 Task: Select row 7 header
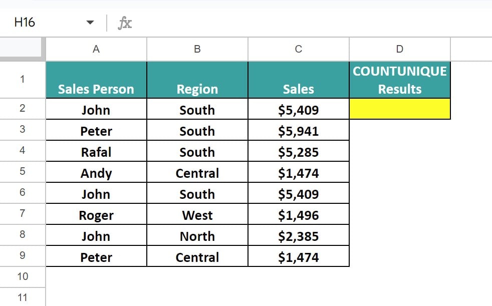(x=23, y=213)
